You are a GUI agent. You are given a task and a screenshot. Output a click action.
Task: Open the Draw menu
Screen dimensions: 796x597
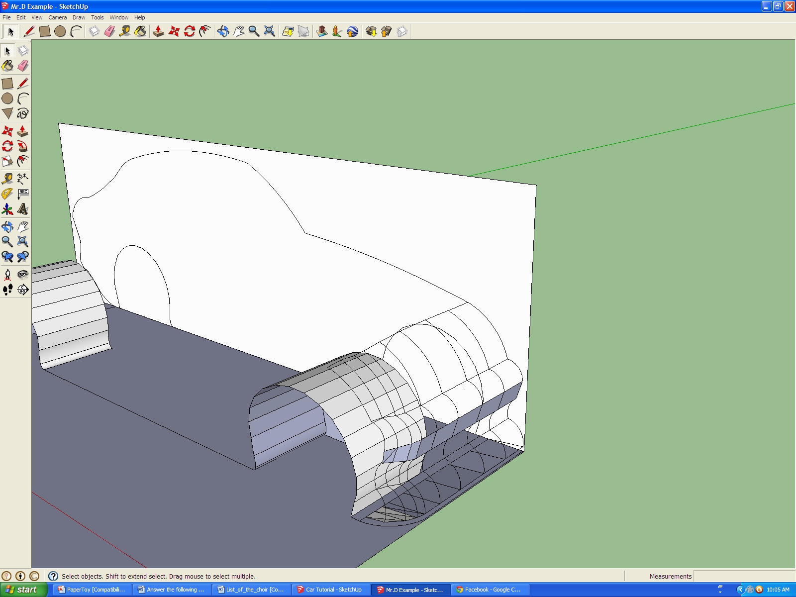[x=79, y=17]
